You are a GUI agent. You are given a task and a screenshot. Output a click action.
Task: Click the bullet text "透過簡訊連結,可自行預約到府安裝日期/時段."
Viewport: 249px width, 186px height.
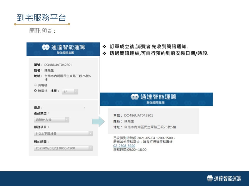(159, 53)
